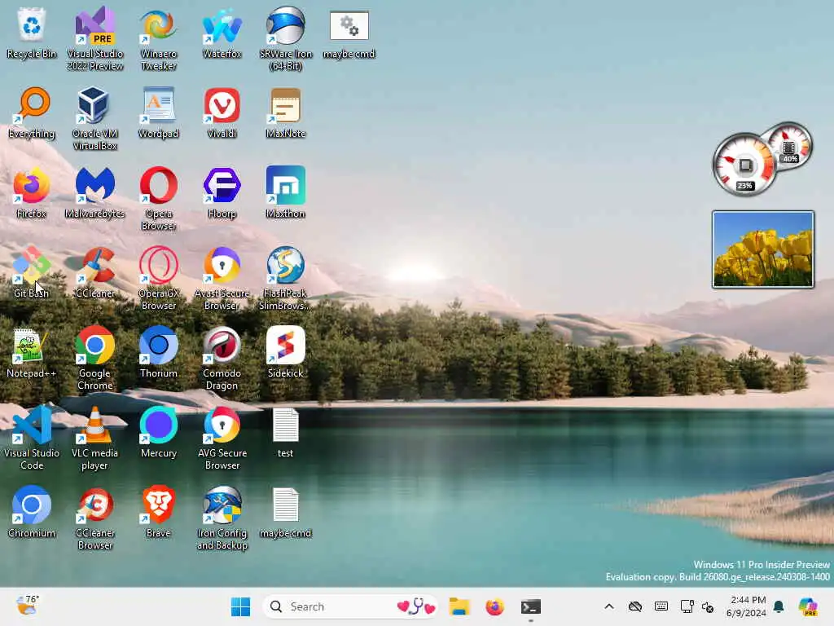Screen dimensions: 834x626
Task: Select the Iron Config and Backup shortcut
Action: pyautogui.click(x=222, y=518)
